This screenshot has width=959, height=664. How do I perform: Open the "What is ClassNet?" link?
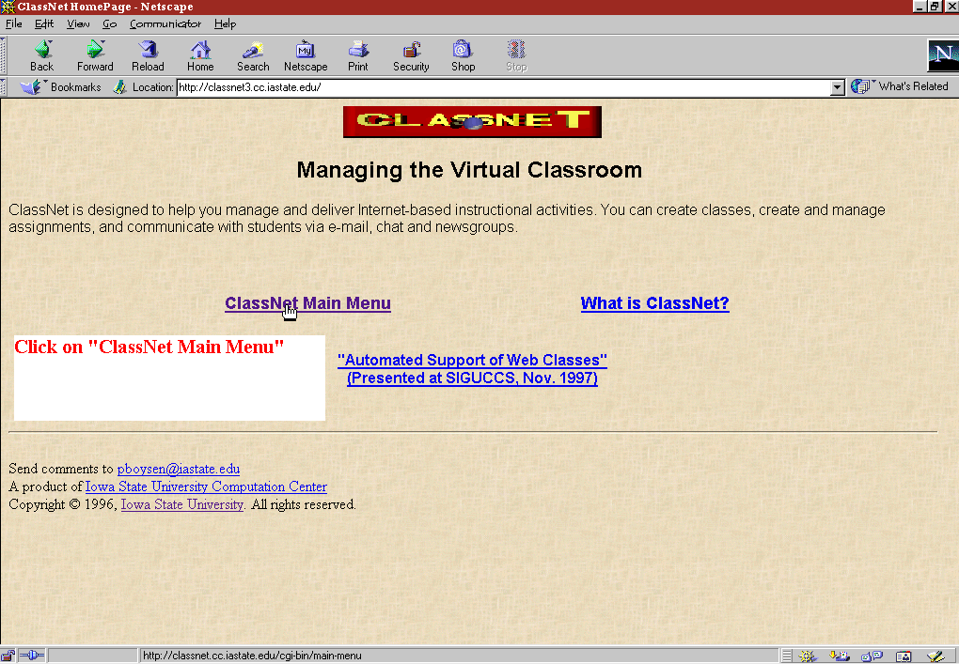pyautogui.click(x=654, y=303)
